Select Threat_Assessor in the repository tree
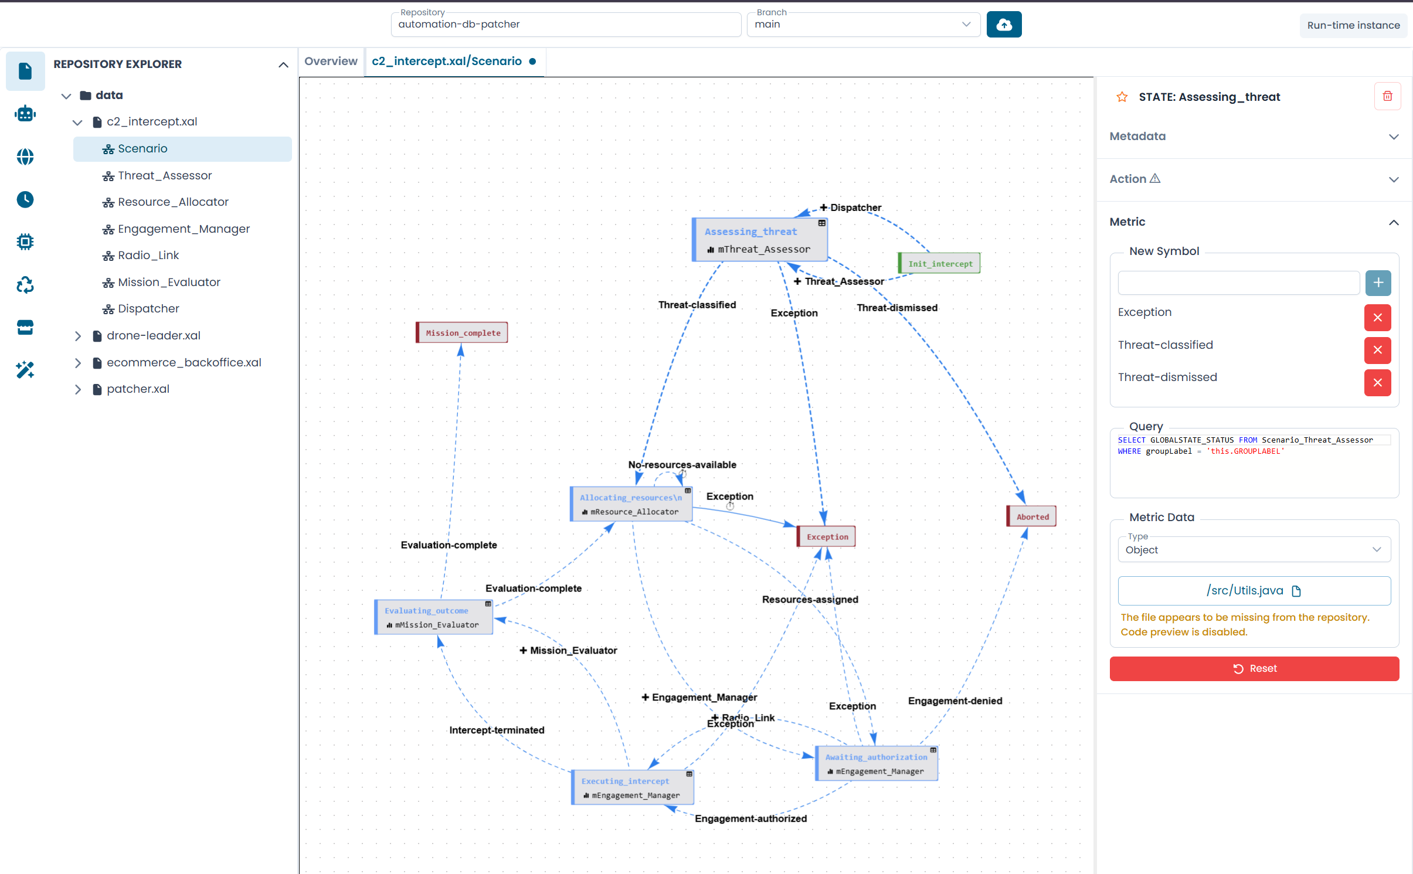The image size is (1413, 874). [x=165, y=175]
